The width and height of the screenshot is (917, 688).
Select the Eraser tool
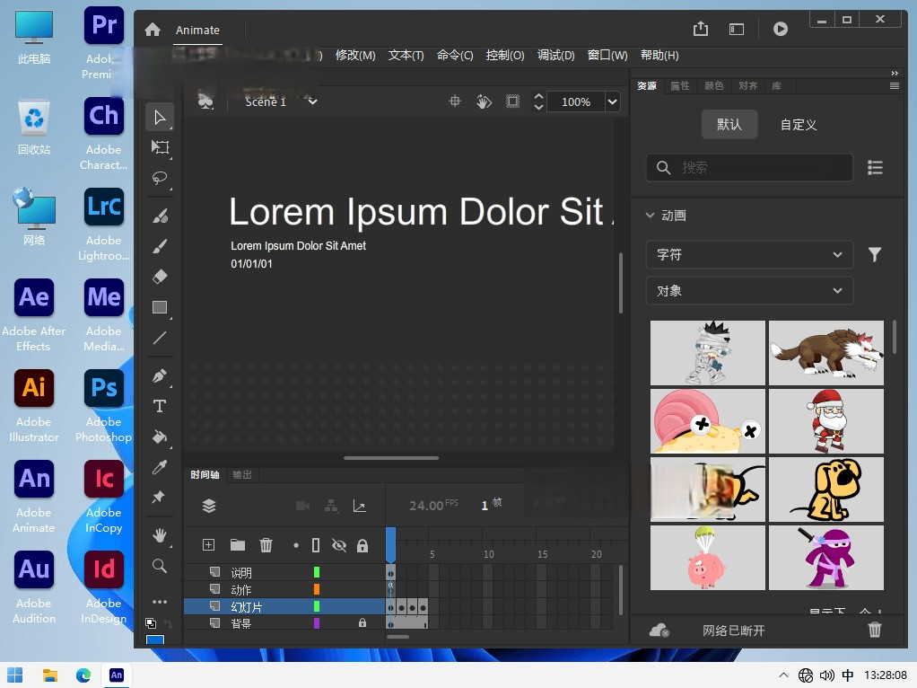[x=160, y=277]
